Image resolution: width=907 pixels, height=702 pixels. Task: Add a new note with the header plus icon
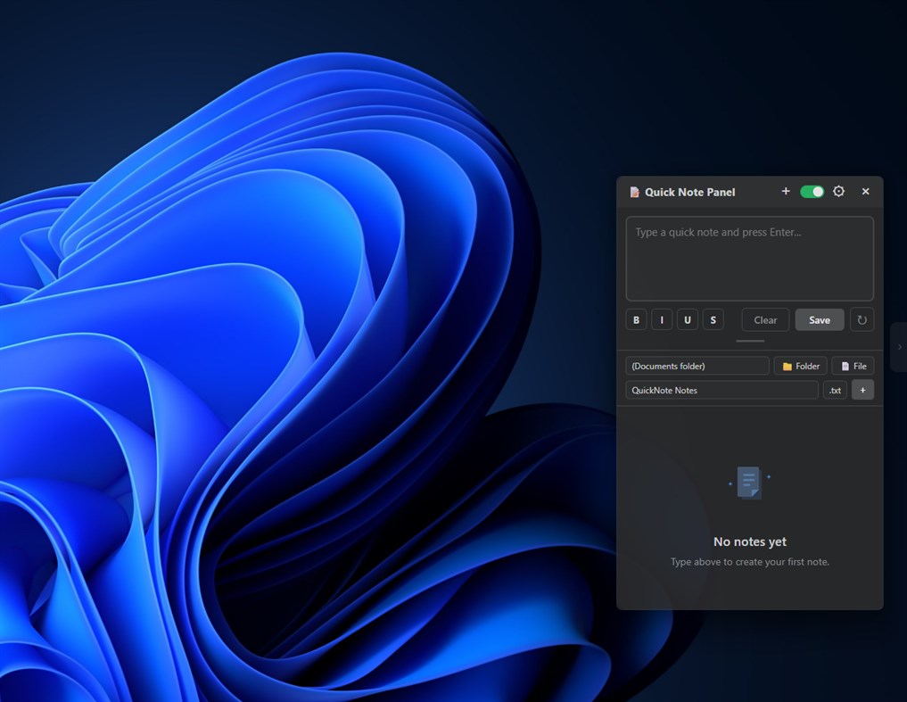(786, 191)
